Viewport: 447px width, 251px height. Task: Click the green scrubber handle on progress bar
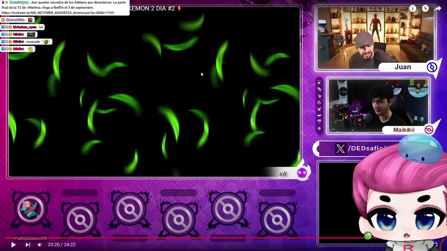(x=367, y=236)
